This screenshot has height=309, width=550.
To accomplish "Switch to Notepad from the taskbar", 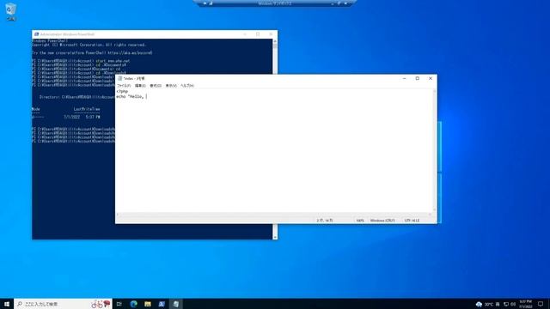I will pos(175,304).
